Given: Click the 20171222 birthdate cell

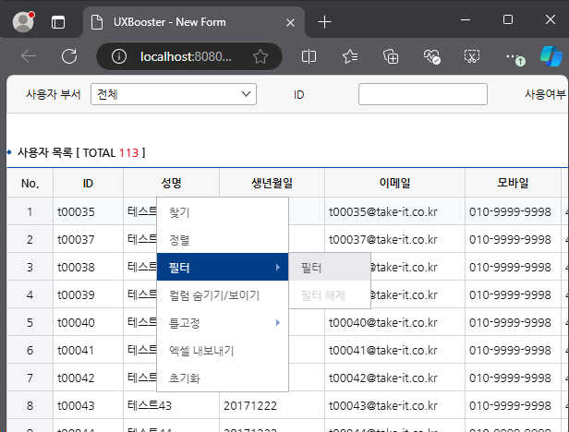Looking at the screenshot, I should pyautogui.click(x=272, y=405).
